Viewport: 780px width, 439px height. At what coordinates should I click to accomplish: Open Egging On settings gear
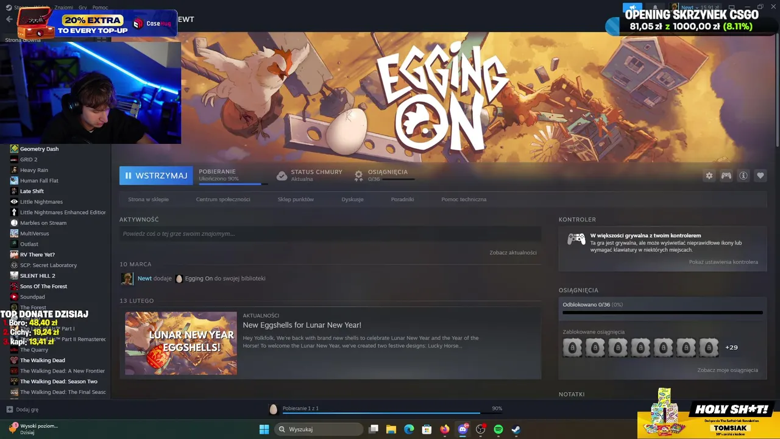point(709,176)
